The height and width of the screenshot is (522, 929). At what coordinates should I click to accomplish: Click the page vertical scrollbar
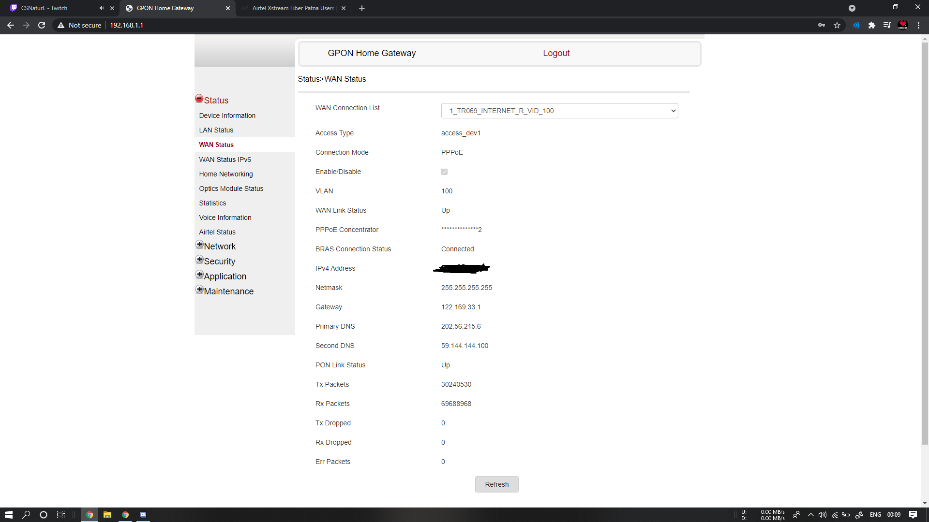click(925, 243)
